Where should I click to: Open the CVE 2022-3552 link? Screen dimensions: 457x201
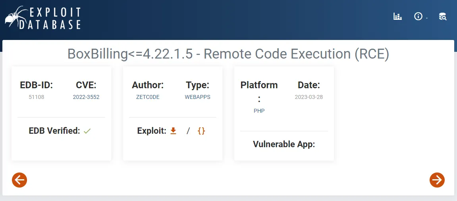tap(86, 97)
